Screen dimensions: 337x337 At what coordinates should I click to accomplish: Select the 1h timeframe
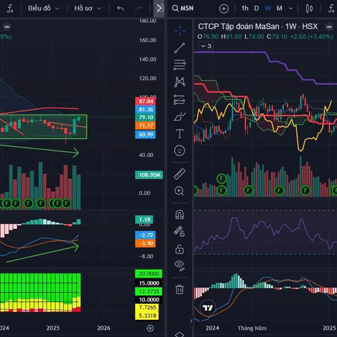[244, 8]
